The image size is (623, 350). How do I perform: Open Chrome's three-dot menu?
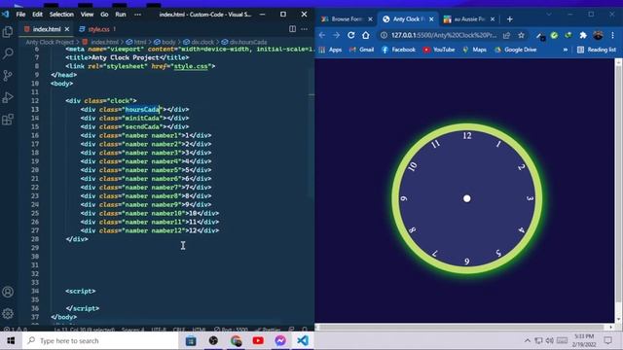(x=613, y=35)
